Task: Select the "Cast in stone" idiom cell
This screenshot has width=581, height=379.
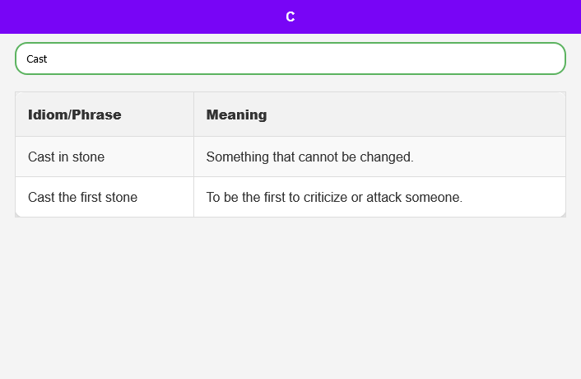Action: [x=66, y=157]
